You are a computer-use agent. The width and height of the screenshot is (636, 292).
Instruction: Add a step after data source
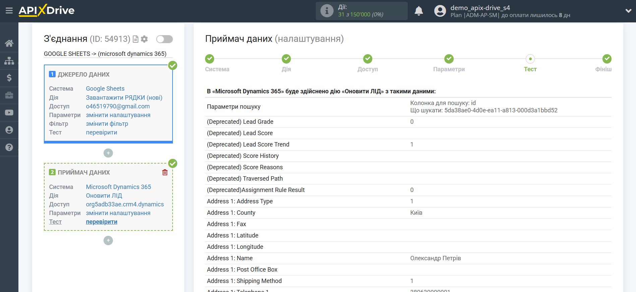tap(108, 153)
